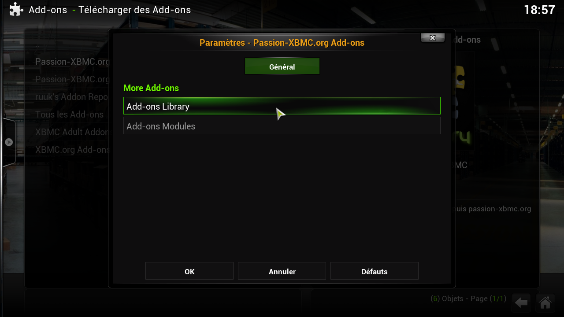Click the Annuler button

pos(282,271)
